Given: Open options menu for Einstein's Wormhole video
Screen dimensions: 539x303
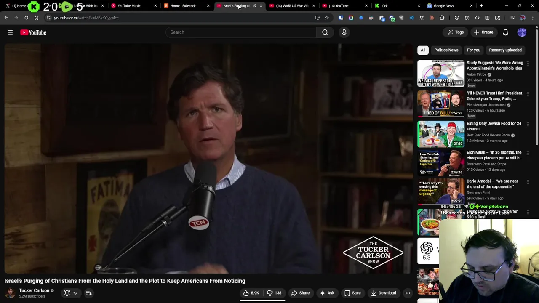Looking at the screenshot, I should pyautogui.click(x=528, y=64).
